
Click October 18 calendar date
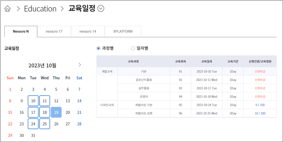tap(44, 112)
